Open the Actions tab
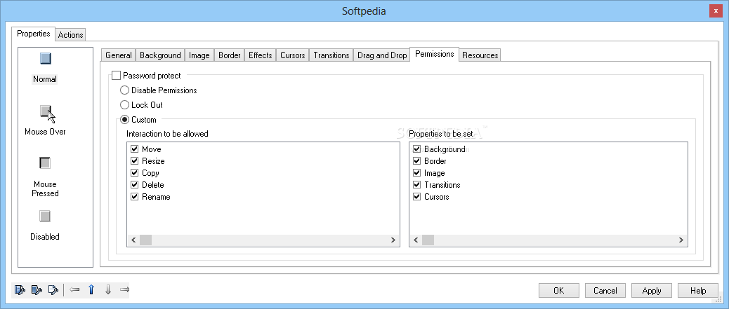The height and width of the screenshot is (309, 729). pos(71,35)
